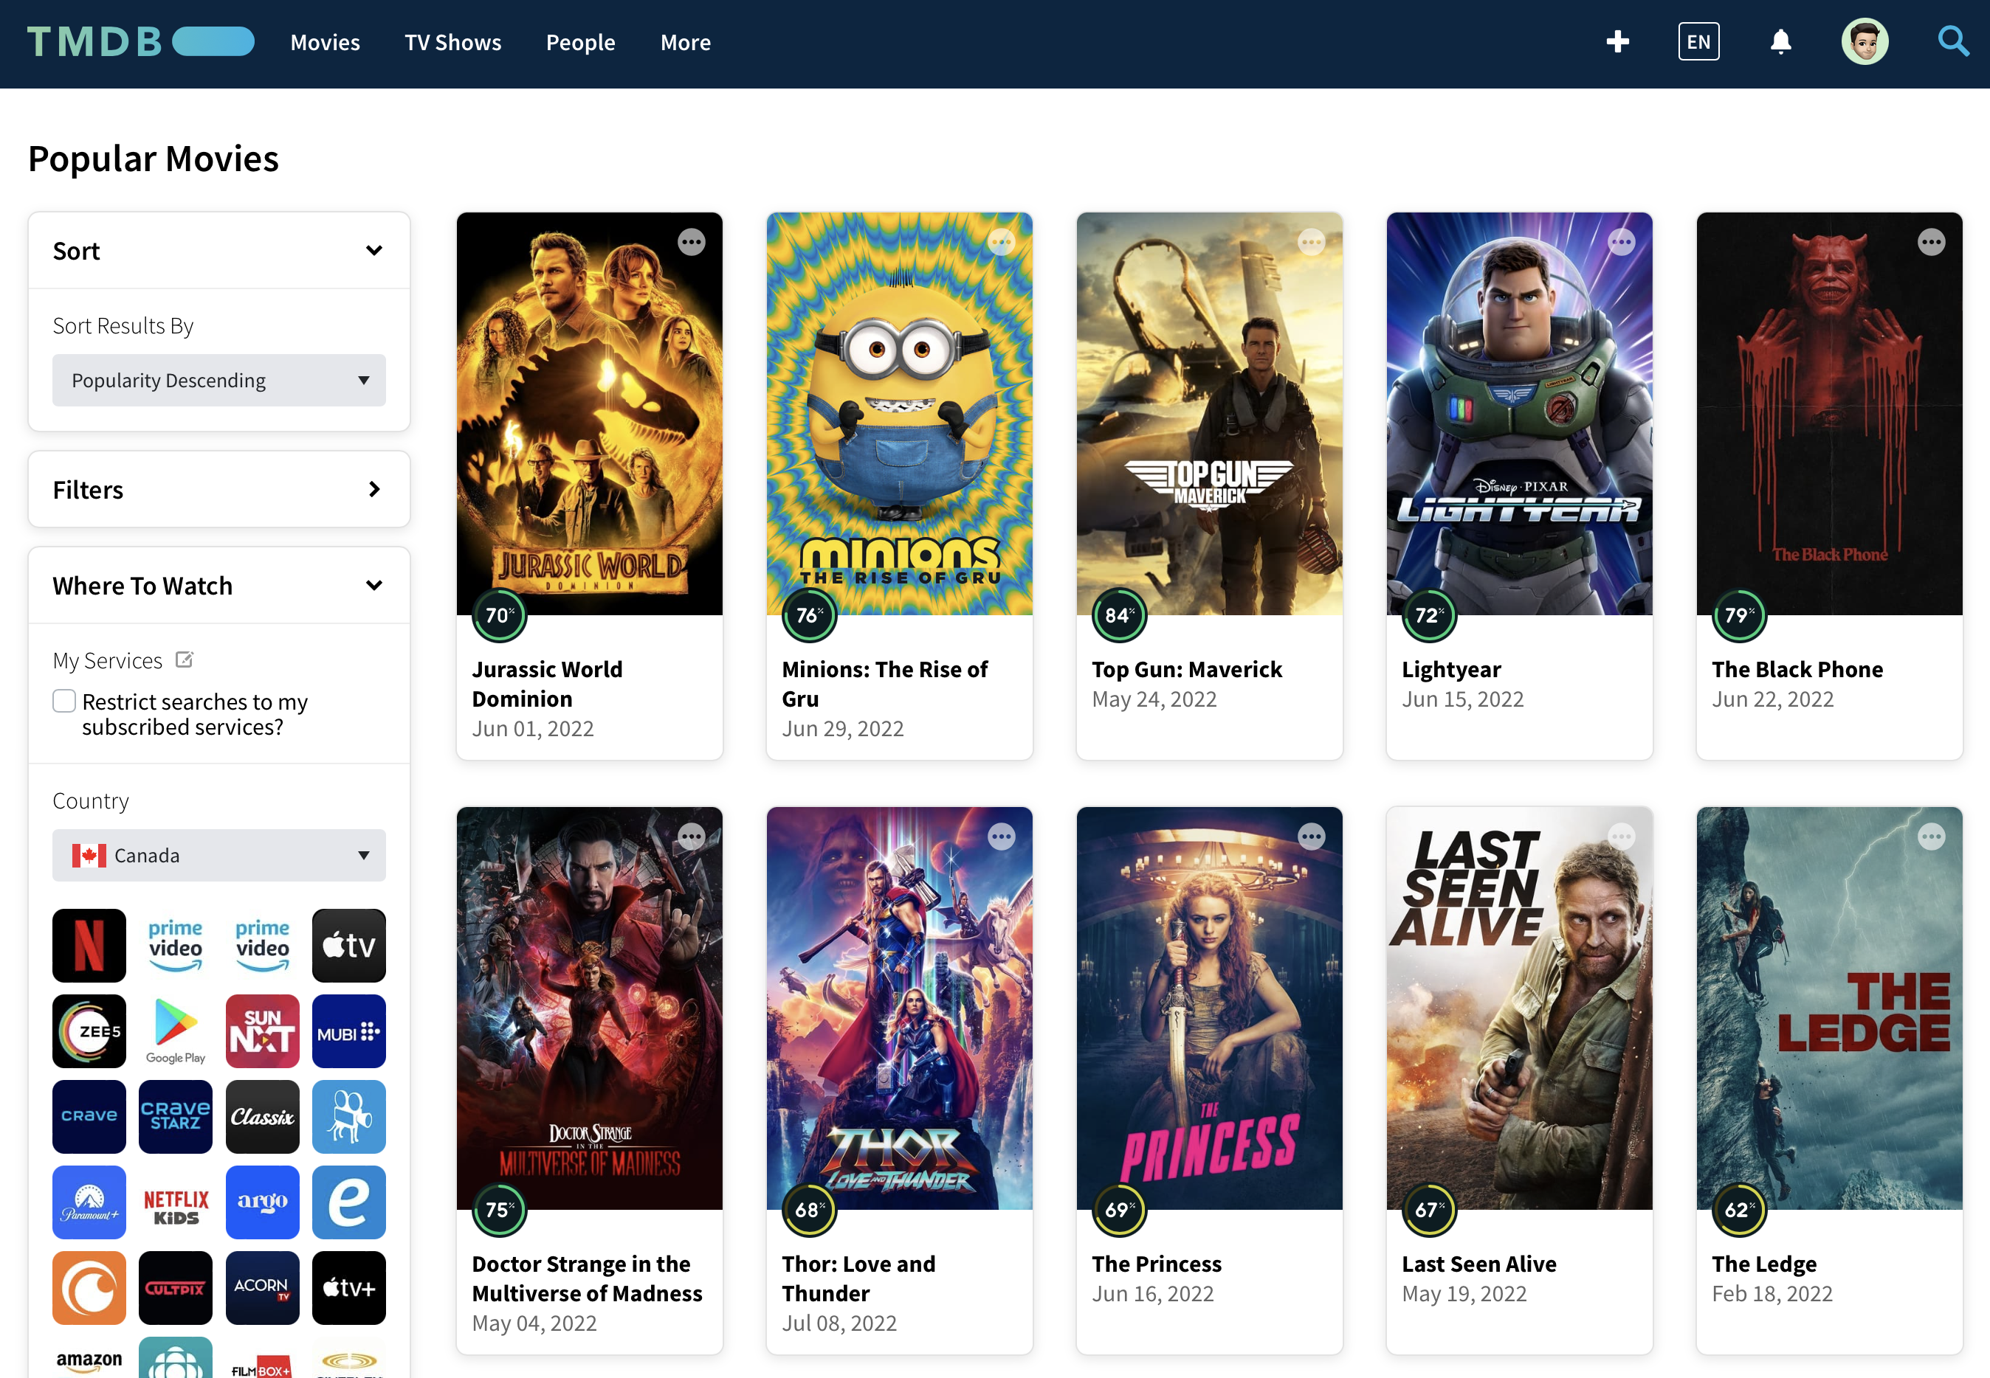
Task: Open the Canada country dropdown
Action: (218, 855)
